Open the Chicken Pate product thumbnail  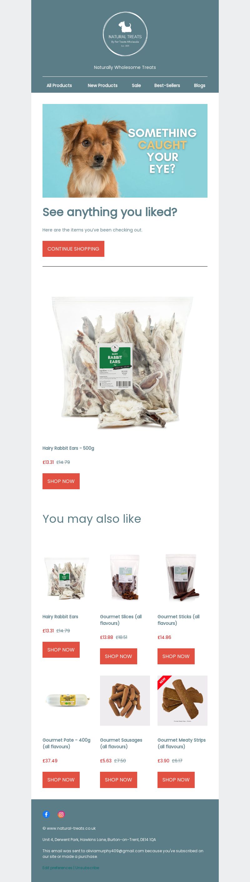67,701
